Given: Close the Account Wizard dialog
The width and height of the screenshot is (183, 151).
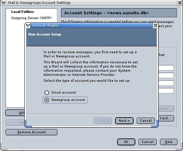Looking at the screenshot, I should tap(155, 25).
